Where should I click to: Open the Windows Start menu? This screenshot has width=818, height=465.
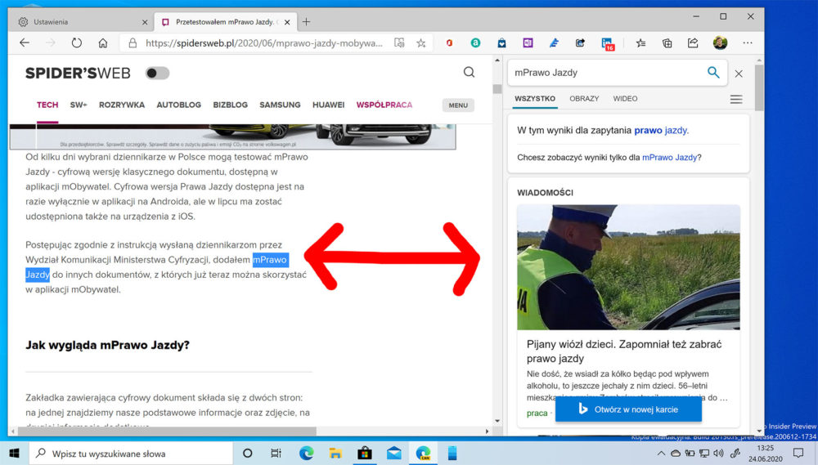[14, 453]
